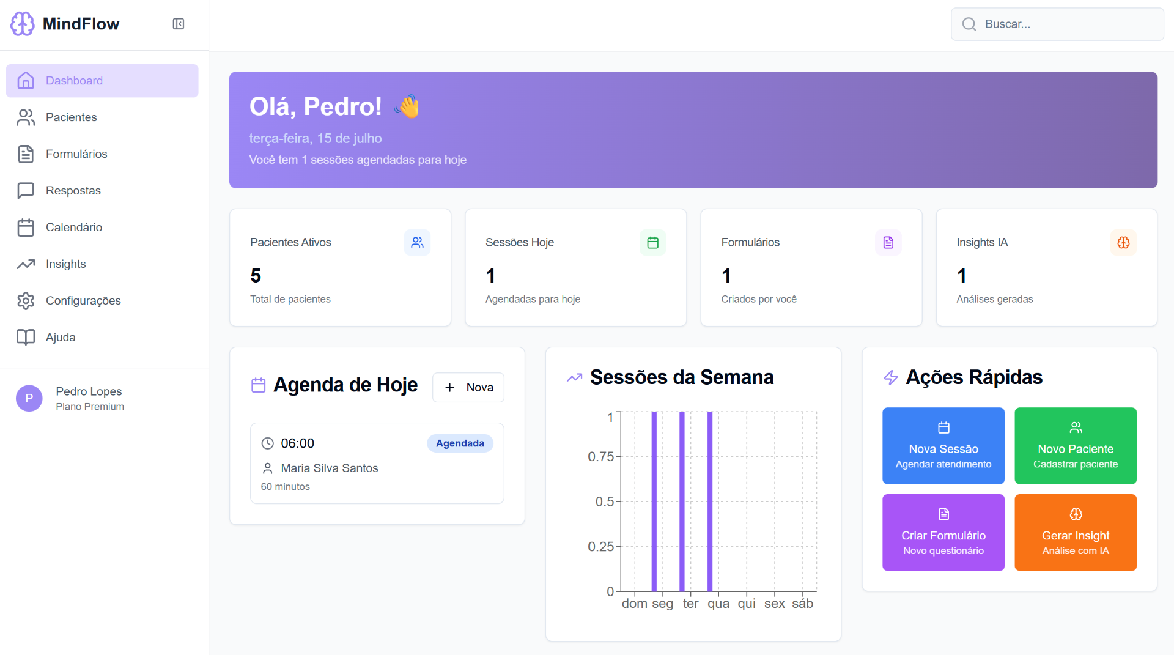The width and height of the screenshot is (1174, 655).
Task: Click 'Análises geradas' caption text
Action: coord(995,299)
